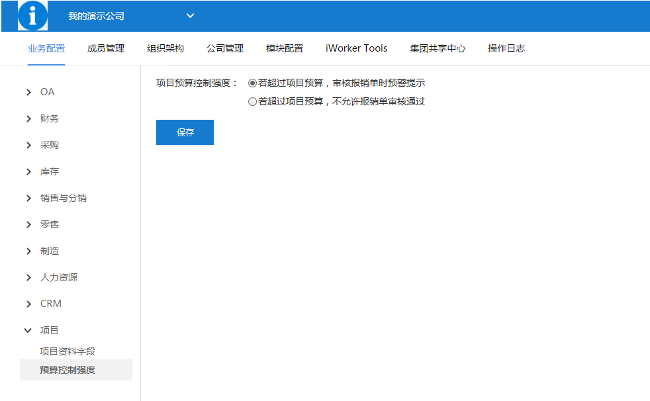The image size is (650, 401).
Task: Click the 制造 sidebar label
Action: [x=50, y=251]
